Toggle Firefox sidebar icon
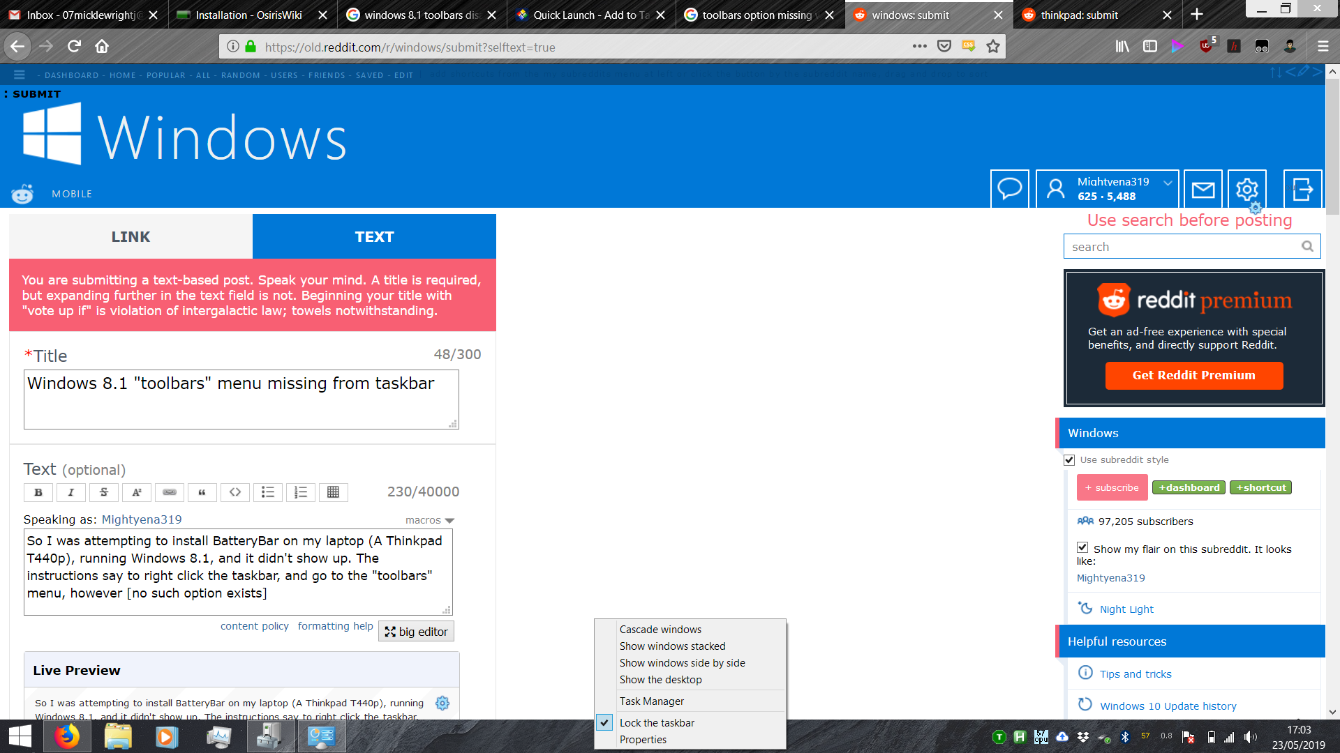Viewport: 1340px width, 753px height. click(x=1150, y=47)
